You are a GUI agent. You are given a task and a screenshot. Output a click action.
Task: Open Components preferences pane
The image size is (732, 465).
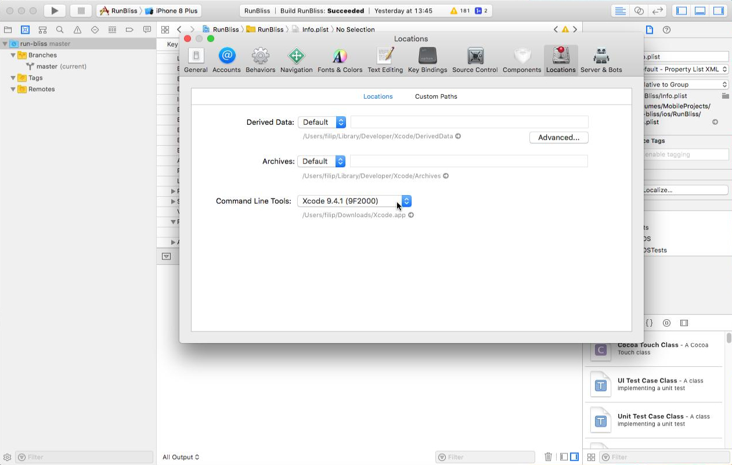point(522,60)
